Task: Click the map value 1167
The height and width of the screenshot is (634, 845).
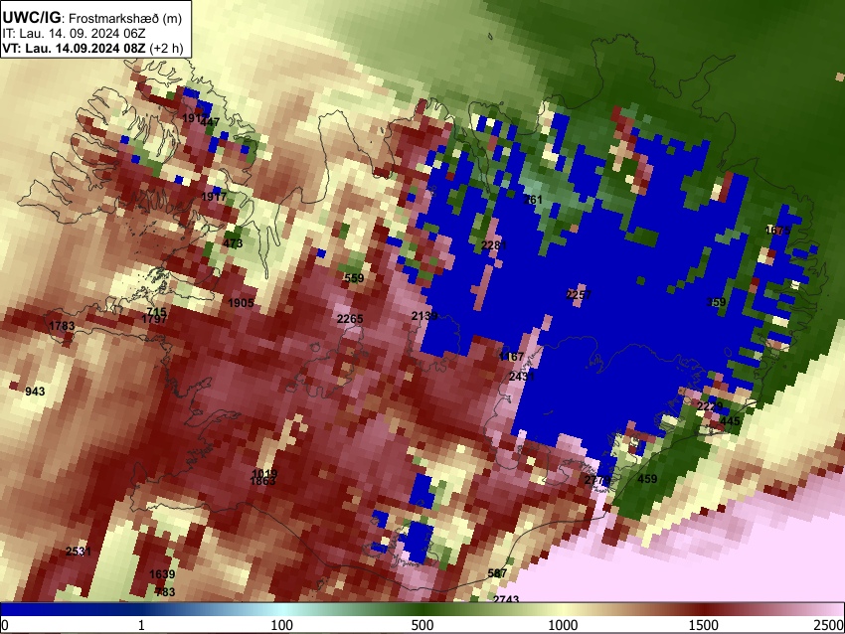Action: (511, 357)
